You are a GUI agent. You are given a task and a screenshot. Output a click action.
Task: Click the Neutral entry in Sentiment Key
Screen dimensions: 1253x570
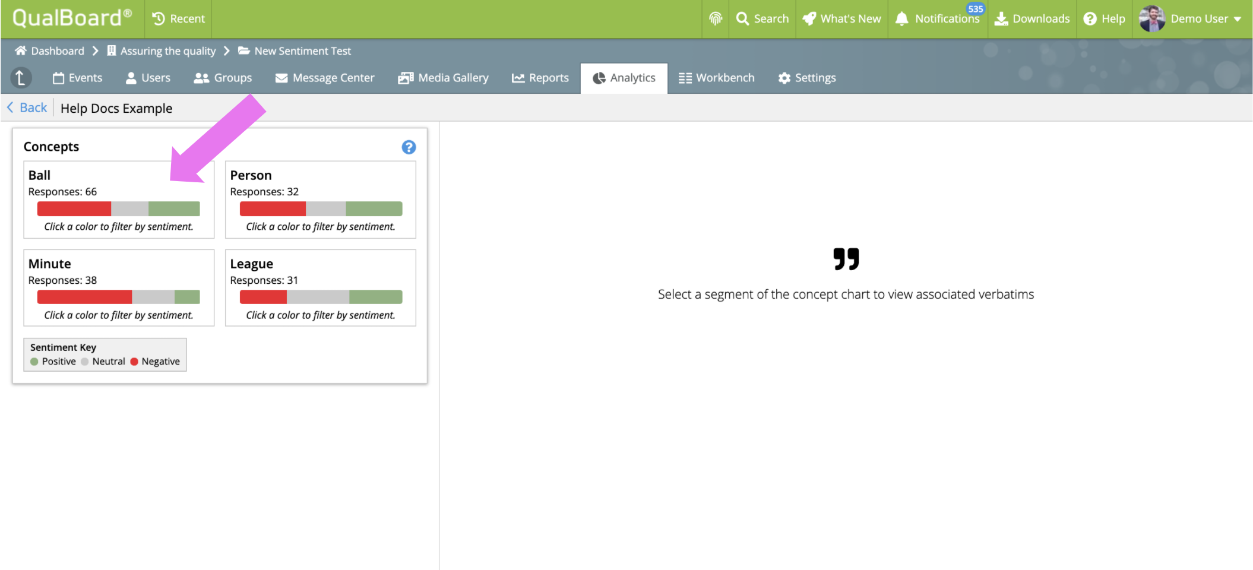point(103,362)
